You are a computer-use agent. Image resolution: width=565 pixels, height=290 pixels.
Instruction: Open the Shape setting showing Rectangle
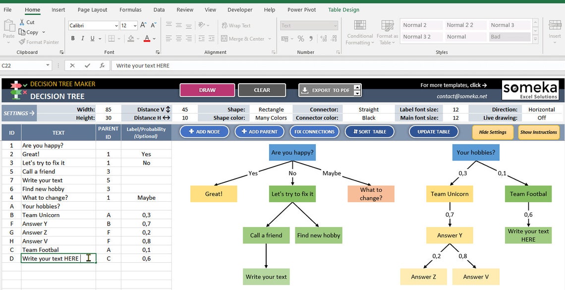coord(271,110)
